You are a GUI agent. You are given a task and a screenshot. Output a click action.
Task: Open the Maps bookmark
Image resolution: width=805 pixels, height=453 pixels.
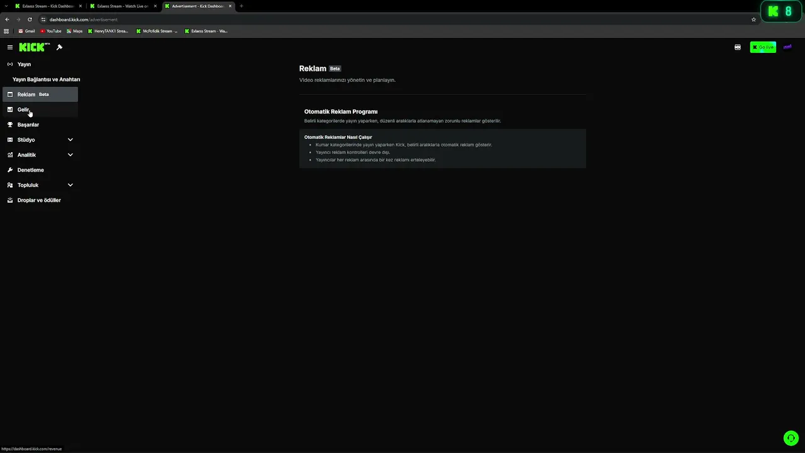(75, 31)
